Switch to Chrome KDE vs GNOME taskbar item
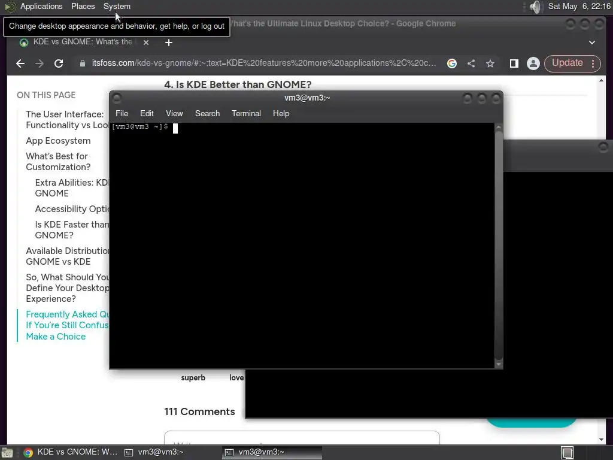 [x=71, y=452]
